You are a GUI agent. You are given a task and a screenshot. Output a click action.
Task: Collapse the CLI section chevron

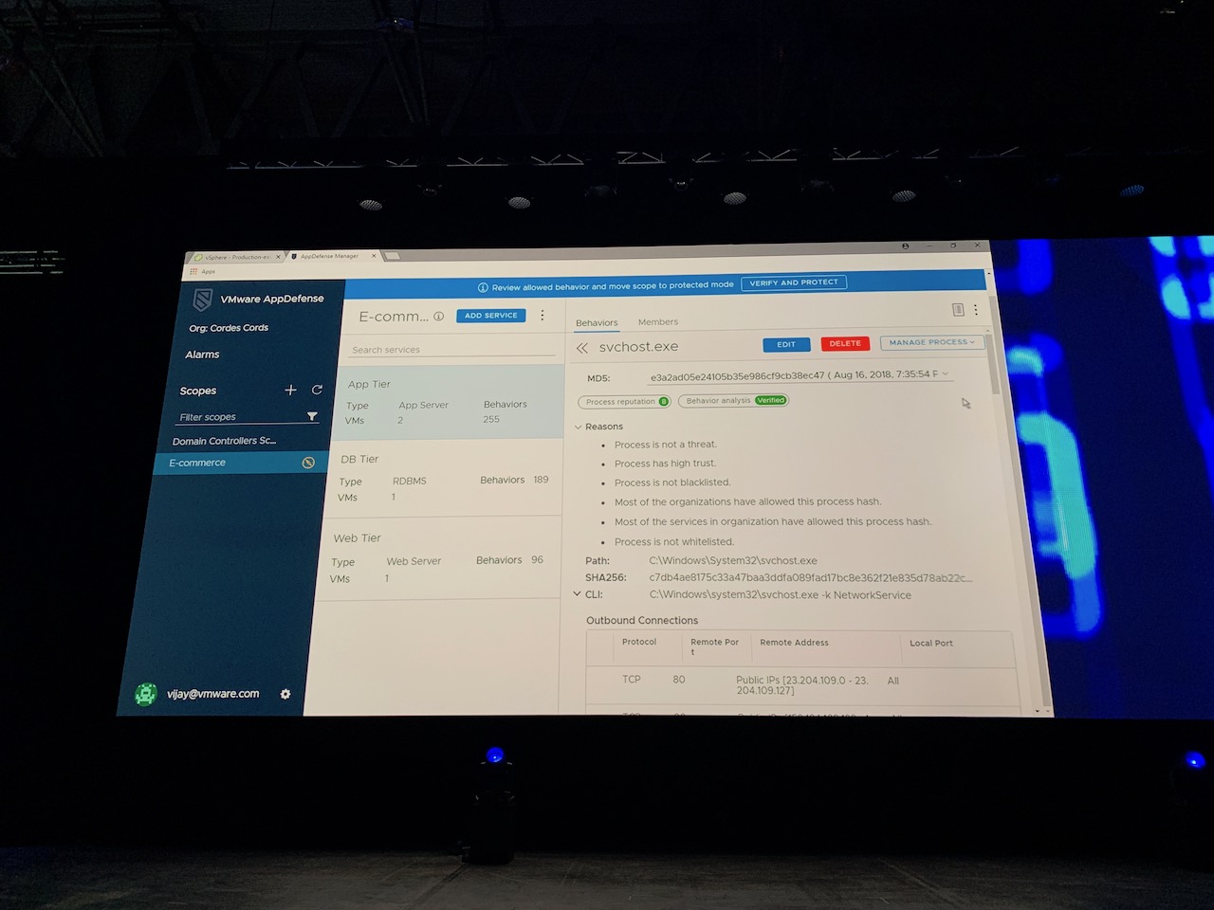tap(577, 594)
